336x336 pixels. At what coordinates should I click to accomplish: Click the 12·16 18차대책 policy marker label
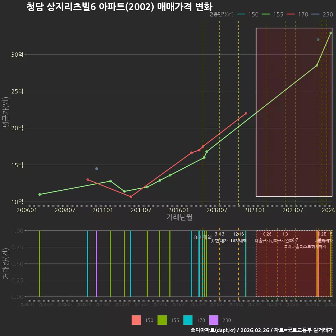[x=238, y=237]
